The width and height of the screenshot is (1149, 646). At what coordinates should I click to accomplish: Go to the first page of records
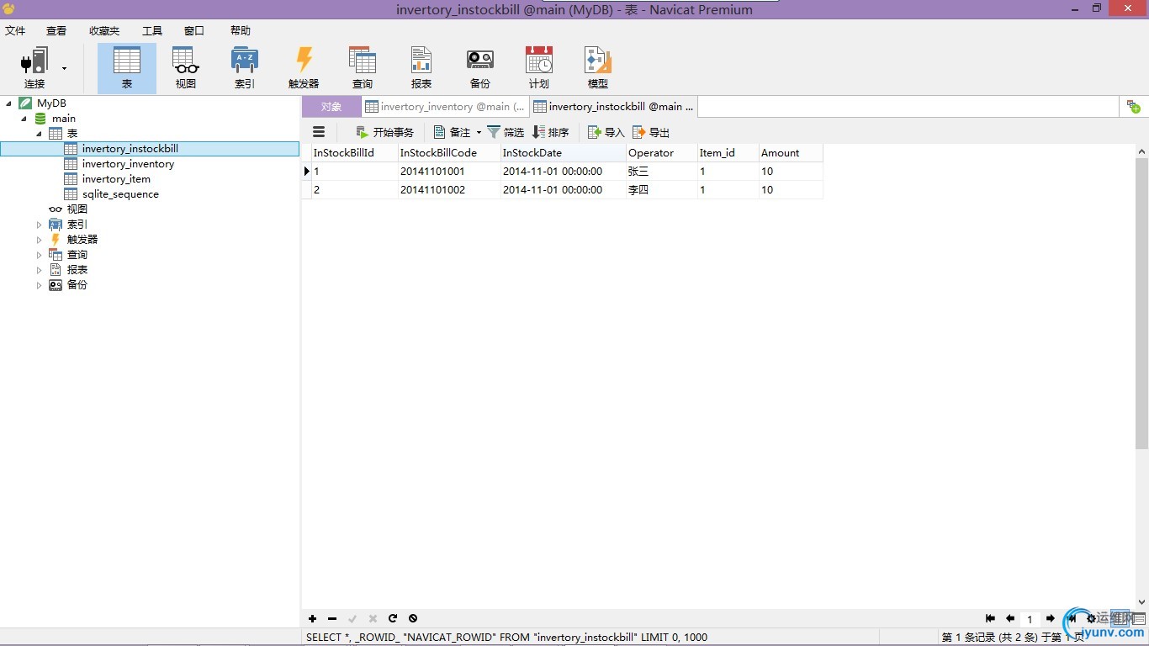coord(990,618)
